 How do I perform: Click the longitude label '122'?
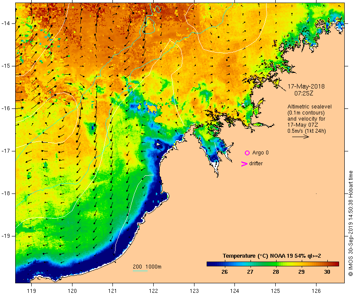(154, 291)
